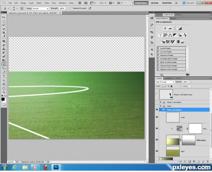Select the Zoom tool
This screenshot has width=212, height=172.
coord(4,92)
